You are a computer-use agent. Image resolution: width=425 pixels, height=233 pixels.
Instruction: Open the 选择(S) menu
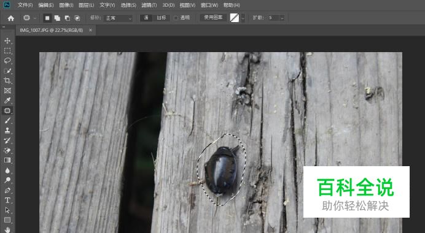click(128, 5)
